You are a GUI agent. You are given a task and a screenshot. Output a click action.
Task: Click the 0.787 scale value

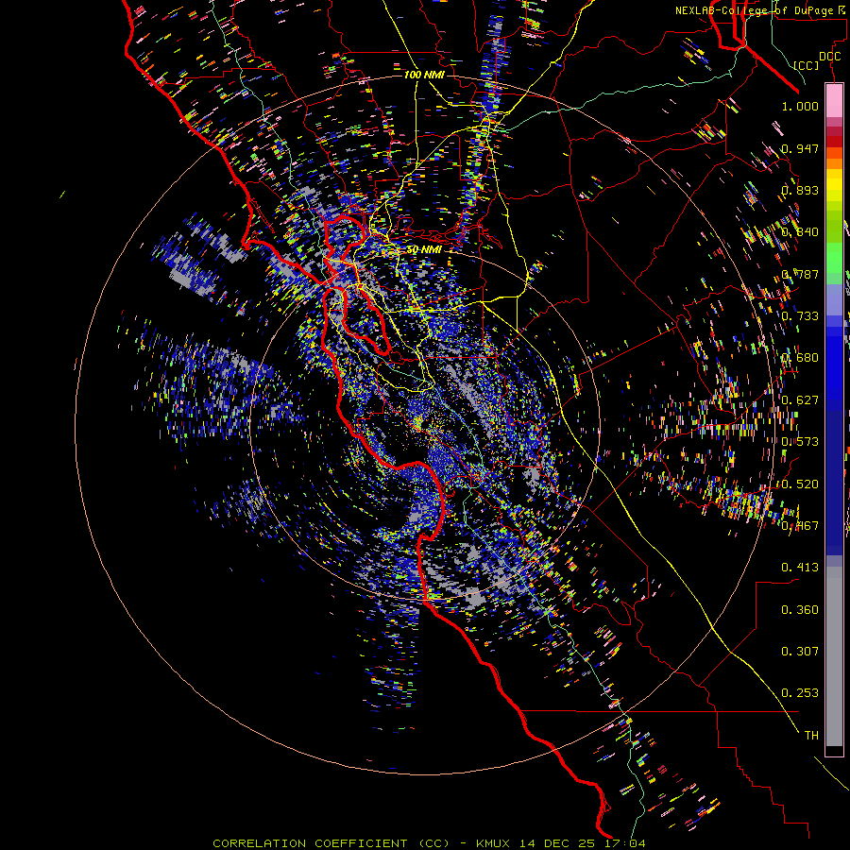[x=800, y=274]
